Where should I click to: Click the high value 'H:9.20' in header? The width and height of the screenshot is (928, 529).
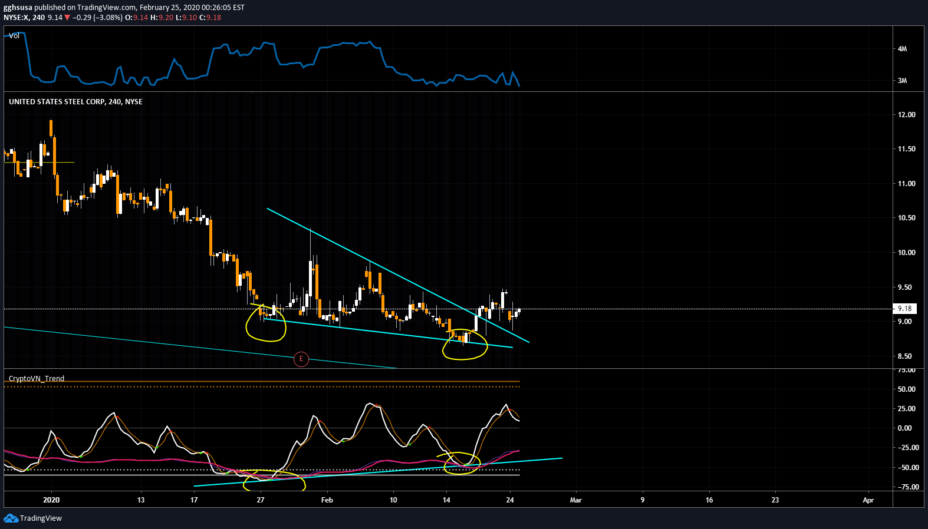[x=162, y=18]
